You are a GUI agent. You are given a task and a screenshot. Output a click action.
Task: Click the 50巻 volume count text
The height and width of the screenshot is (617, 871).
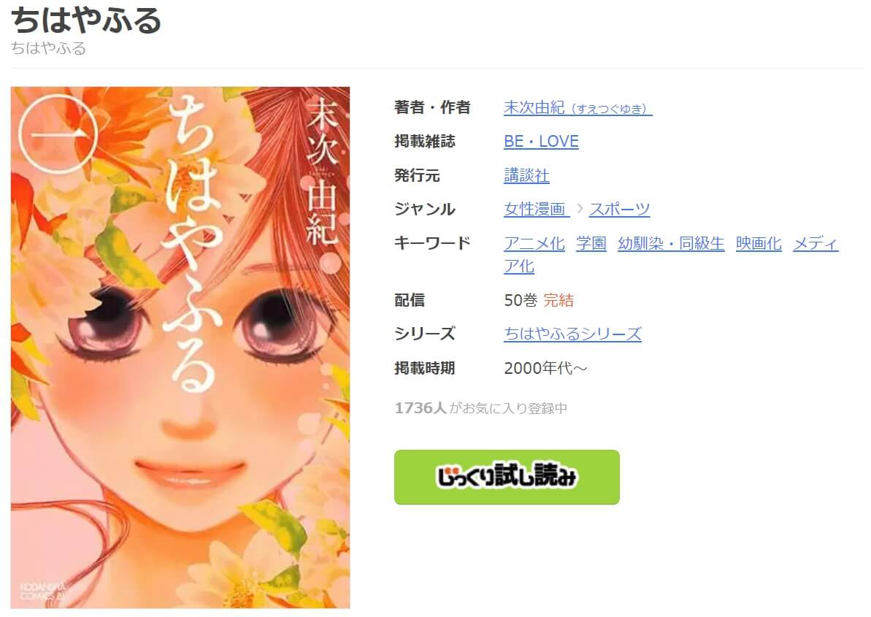(521, 300)
